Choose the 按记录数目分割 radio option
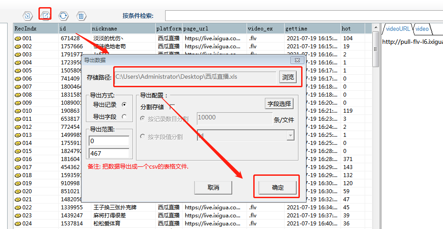The image size is (443, 229). pos(143,119)
